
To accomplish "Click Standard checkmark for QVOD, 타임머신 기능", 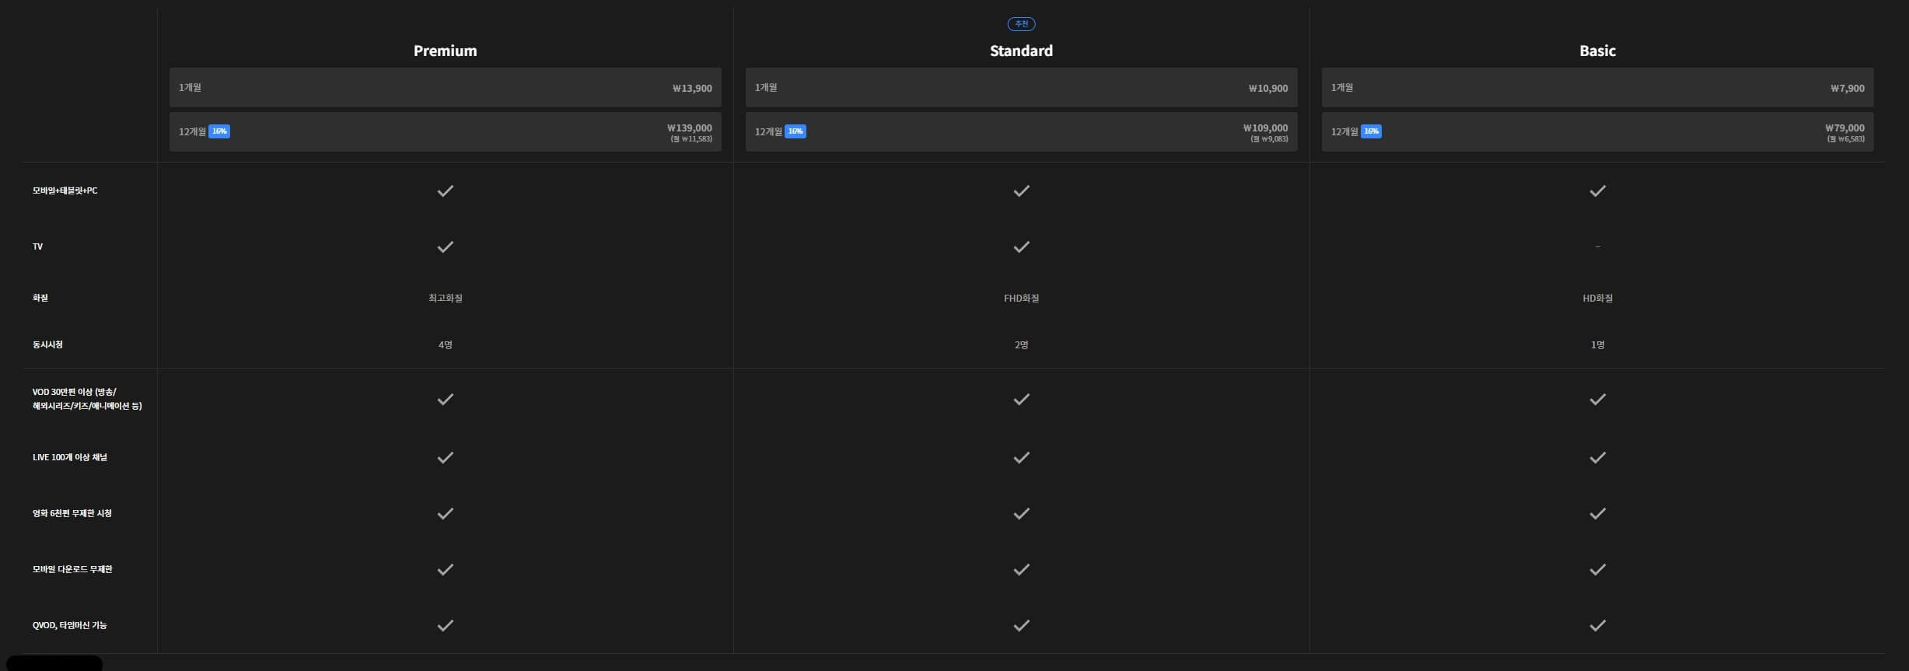I will tap(1021, 625).
